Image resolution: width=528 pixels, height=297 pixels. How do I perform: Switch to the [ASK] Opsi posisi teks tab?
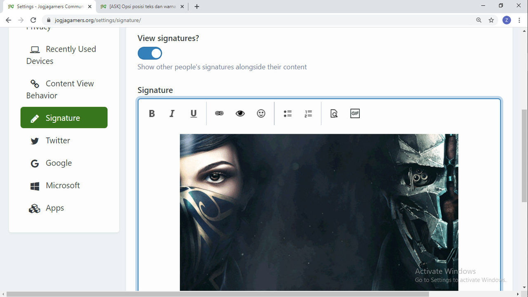point(141,7)
